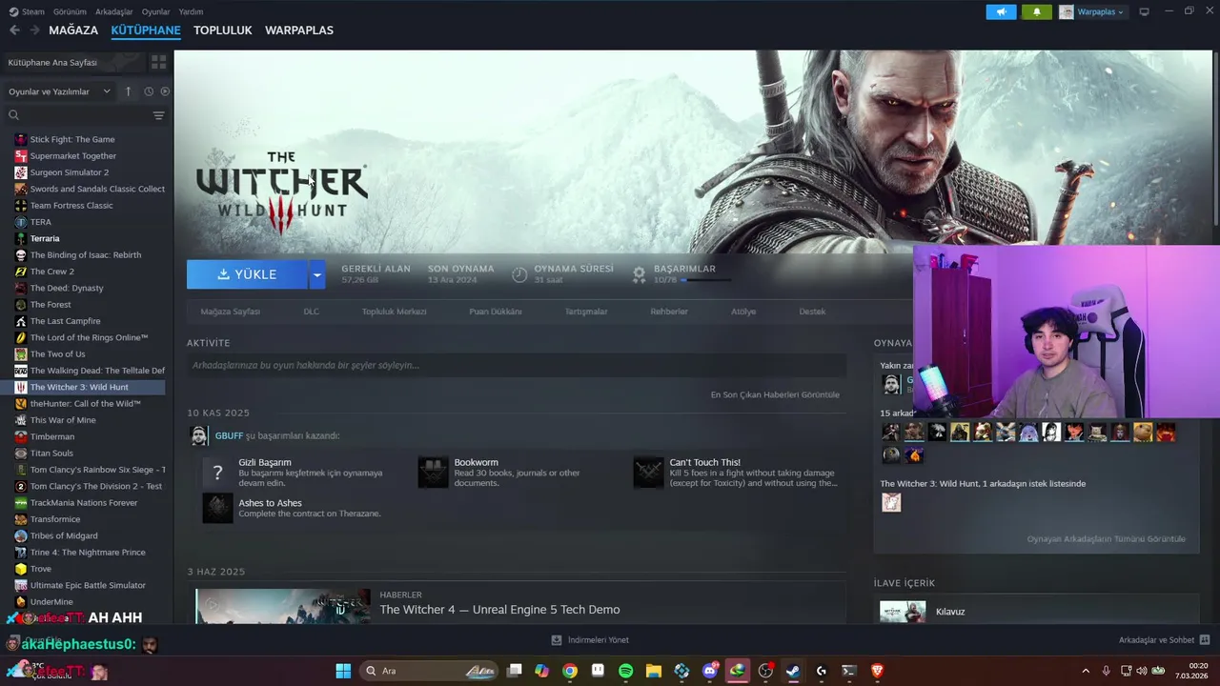The height and width of the screenshot is (686, 1220).
Task: Open the green notifications bell
Action: click(1037, 11)
